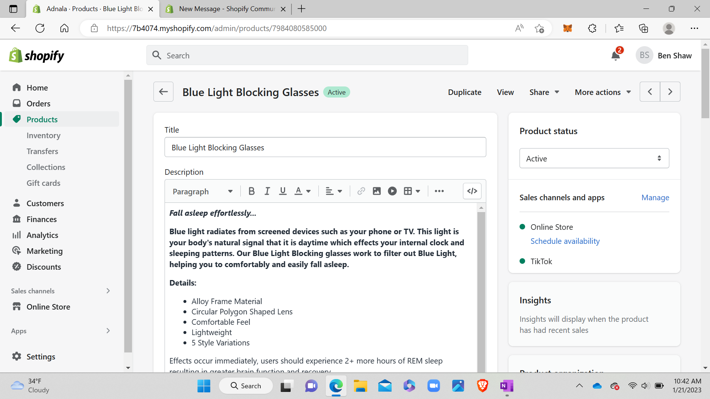Insert video using the play icon
This screenshot has height=399, width=710.
coord(392,191)
